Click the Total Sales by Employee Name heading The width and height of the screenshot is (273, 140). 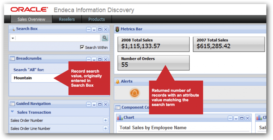click(153, 128)
